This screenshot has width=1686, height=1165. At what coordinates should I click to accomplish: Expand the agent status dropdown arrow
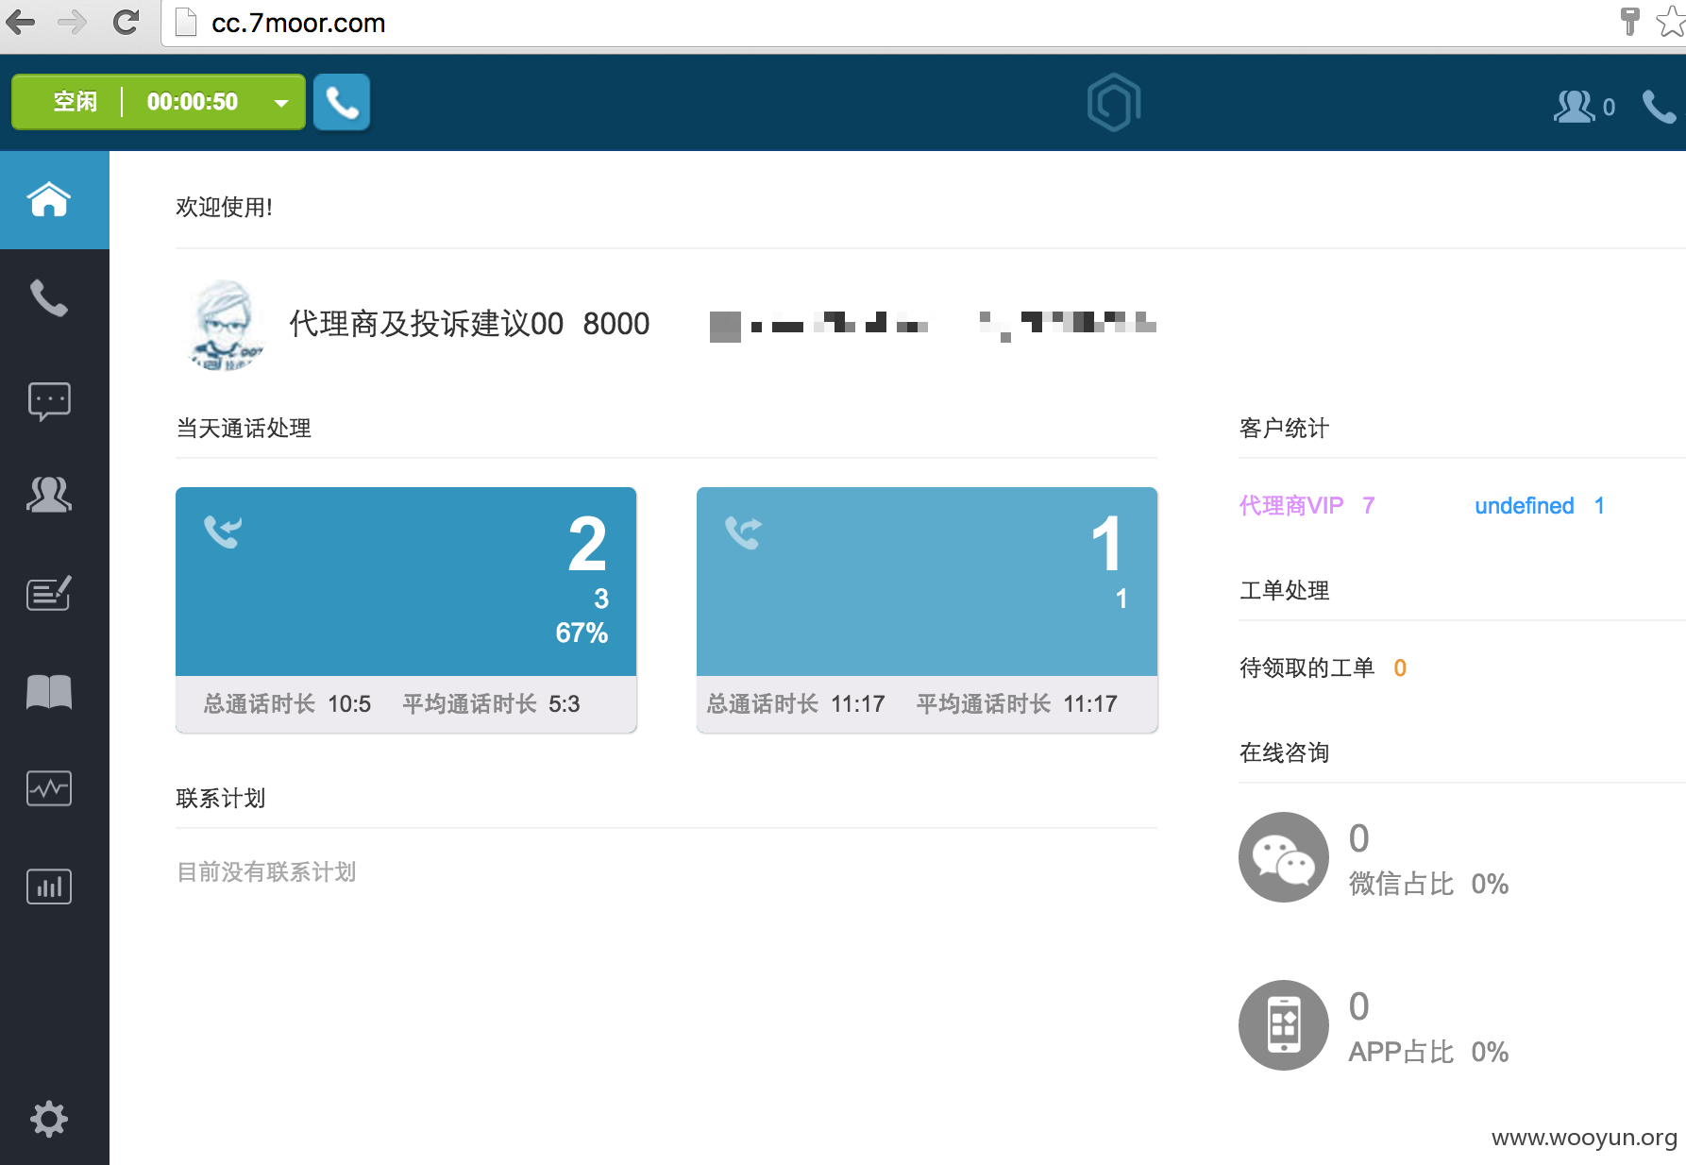pos(281,103)
